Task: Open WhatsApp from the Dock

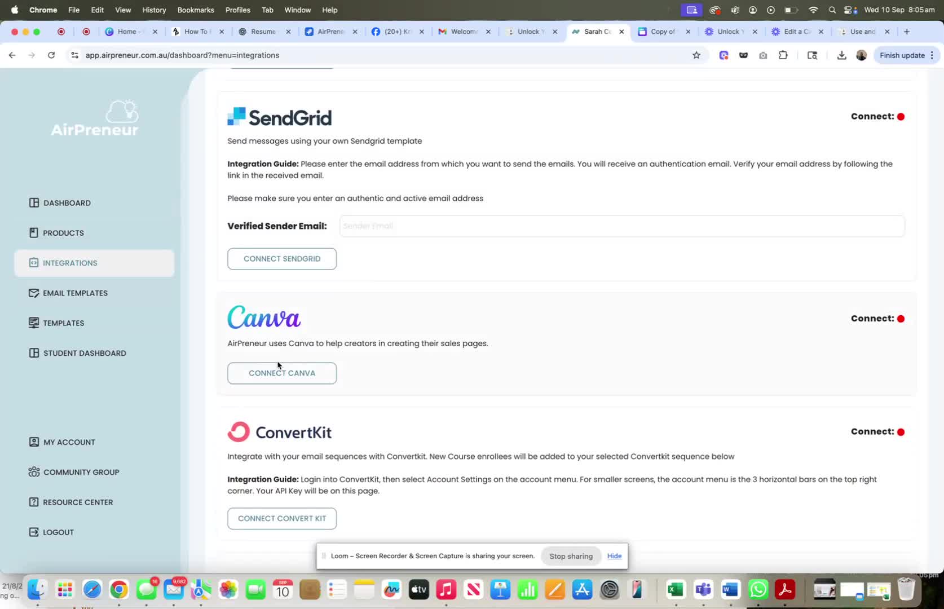Action: 758,590
